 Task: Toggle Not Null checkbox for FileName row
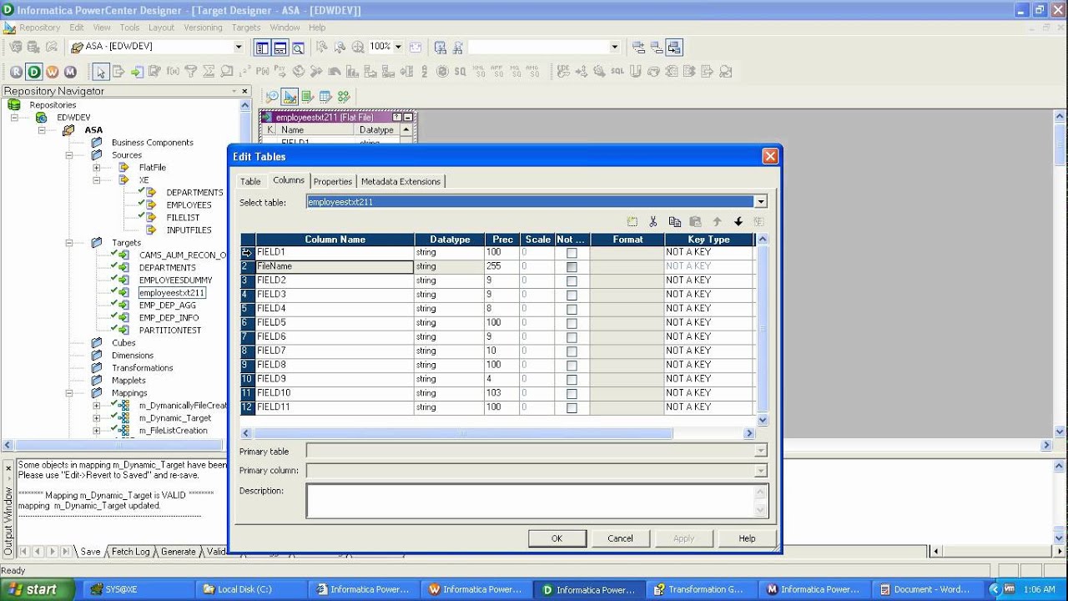572,267
